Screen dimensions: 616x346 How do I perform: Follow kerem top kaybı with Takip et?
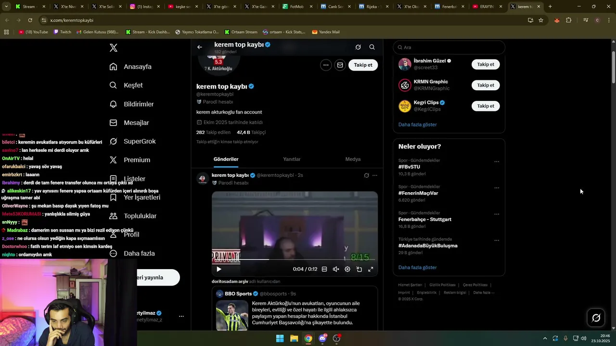pos(363,65)
